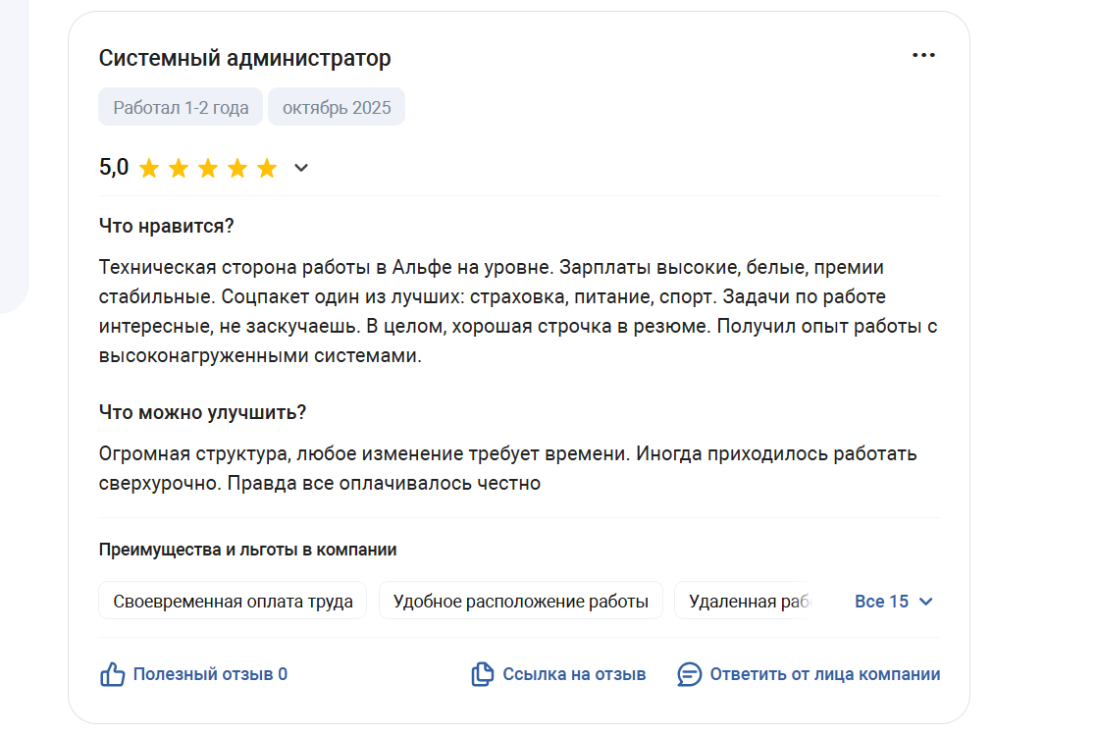Click the copy icon beside "Ссылка на отзыв"
This screenshot has height=737, width=1098.
[482, 674]
